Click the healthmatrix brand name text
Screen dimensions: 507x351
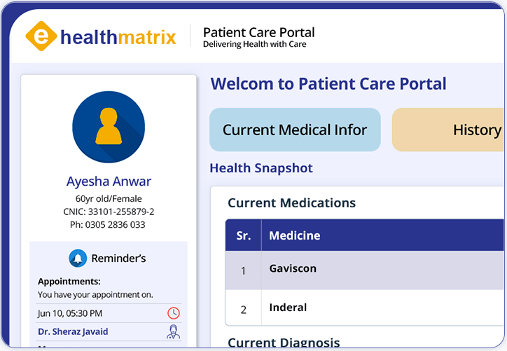click(118, 36)
